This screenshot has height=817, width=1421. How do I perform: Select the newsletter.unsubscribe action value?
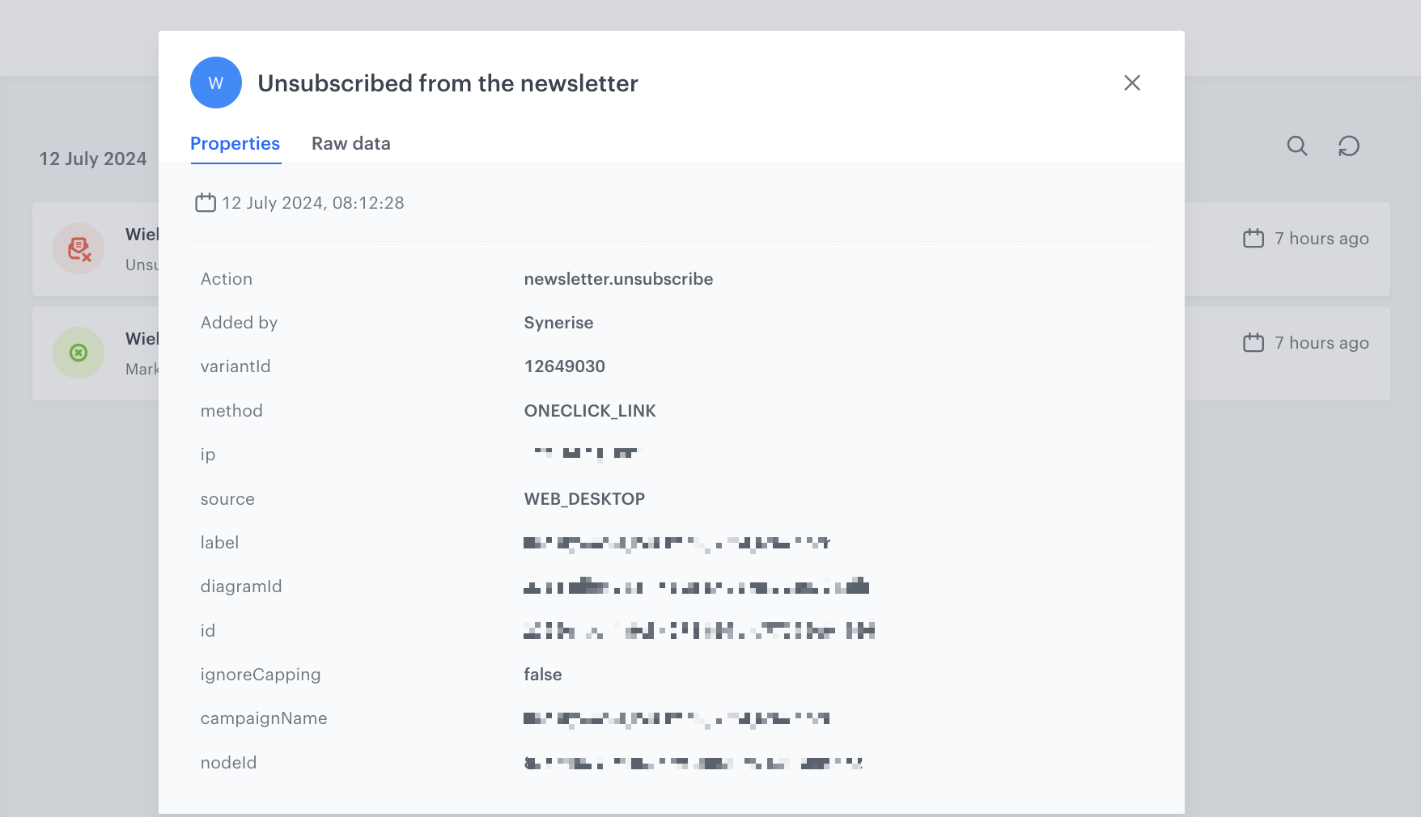(618, 278)
